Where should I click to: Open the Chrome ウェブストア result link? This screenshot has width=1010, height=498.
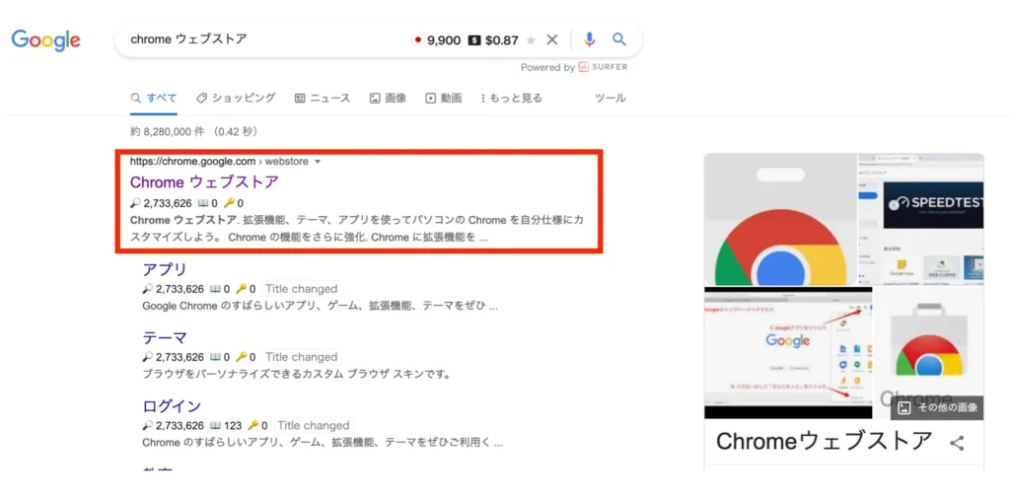[x=204, y=182]
